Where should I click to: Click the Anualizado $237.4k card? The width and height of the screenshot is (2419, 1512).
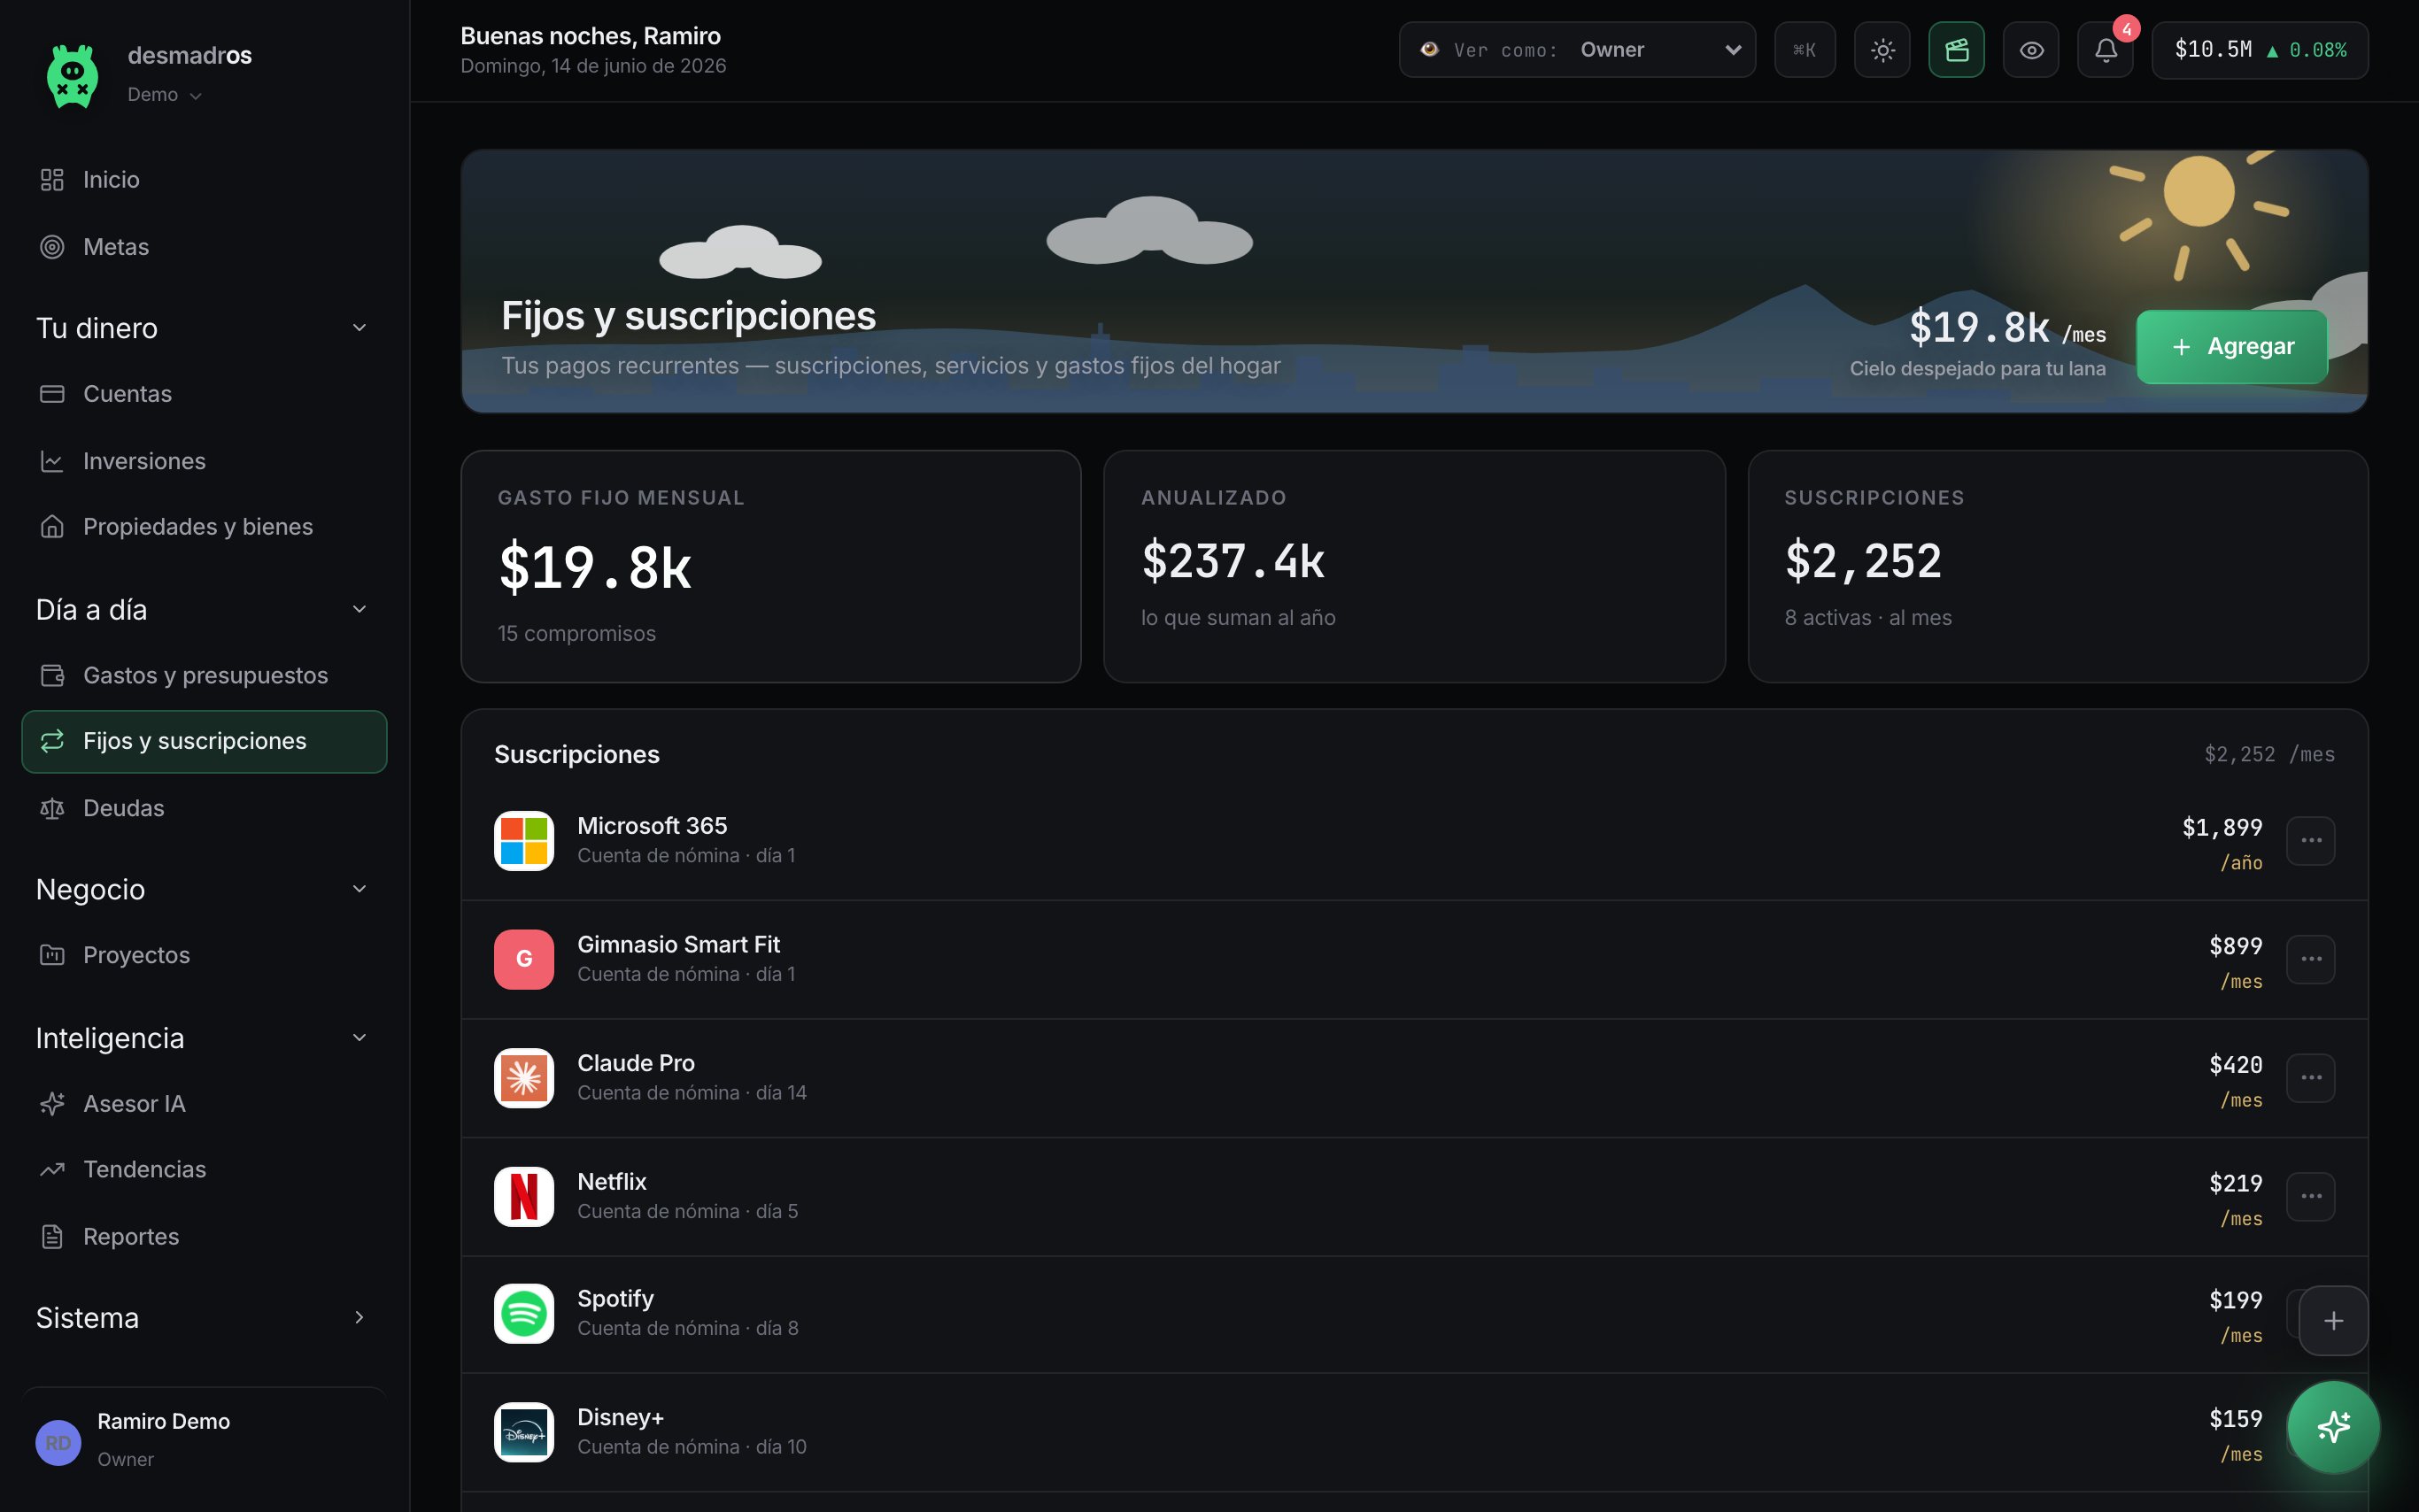click(x=1414, y=566)
